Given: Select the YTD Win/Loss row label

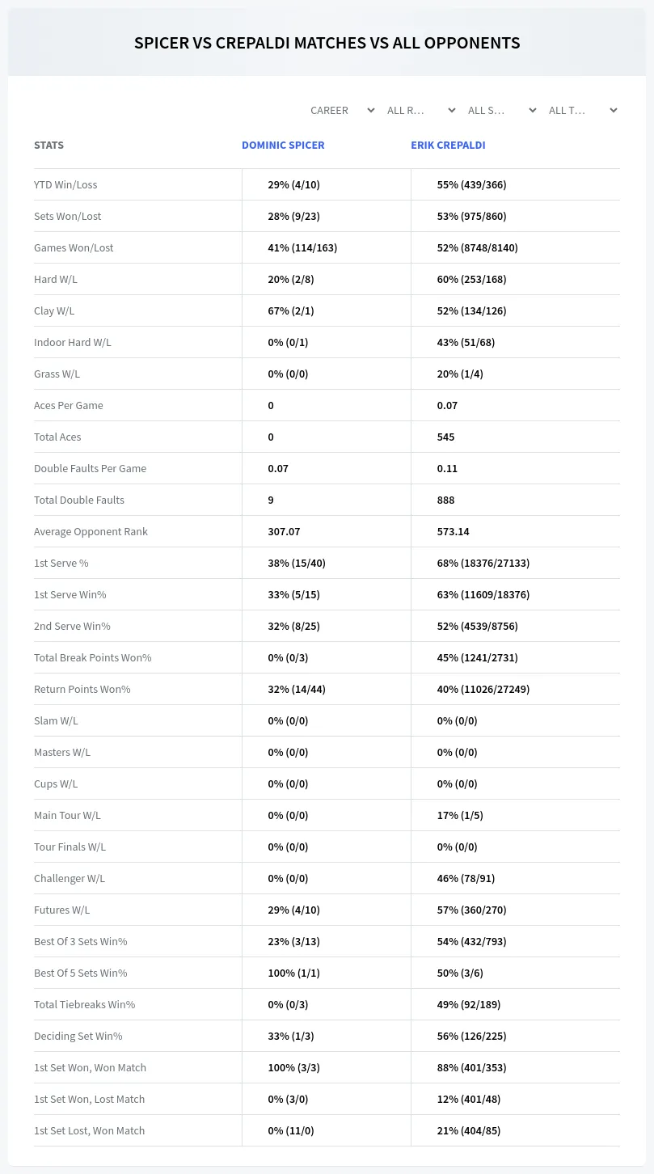Looking at the screenshot, I should pos(65,184).
